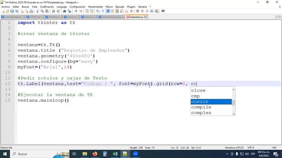Open the Lenguaje menu
The height and width of the screenshot is (158, 282).
[62, 7]
